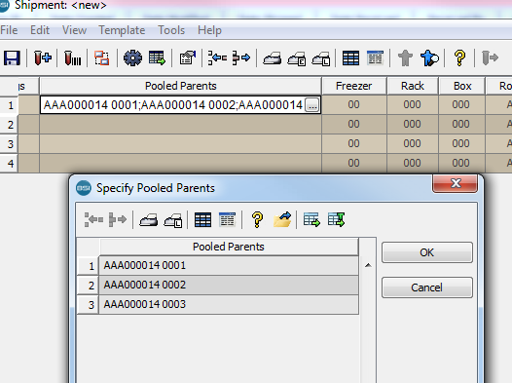Click the Save floppy disk icon
The height and width of the screenshot is (383, 512).
(12, 58)
